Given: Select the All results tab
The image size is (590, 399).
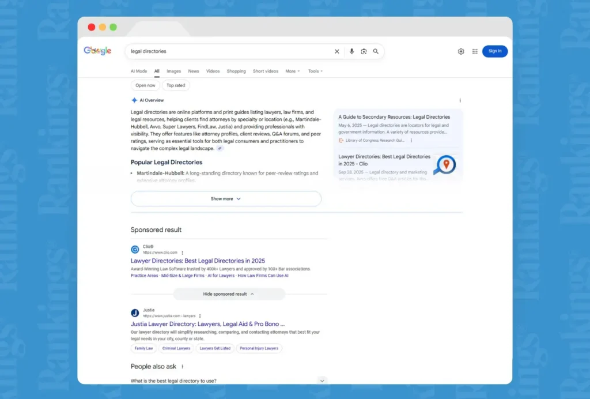Looking at the screenshot, I should pos(157,71).
